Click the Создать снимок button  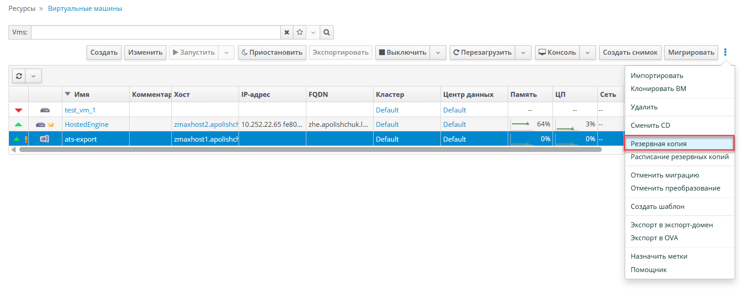pos(630,52)
